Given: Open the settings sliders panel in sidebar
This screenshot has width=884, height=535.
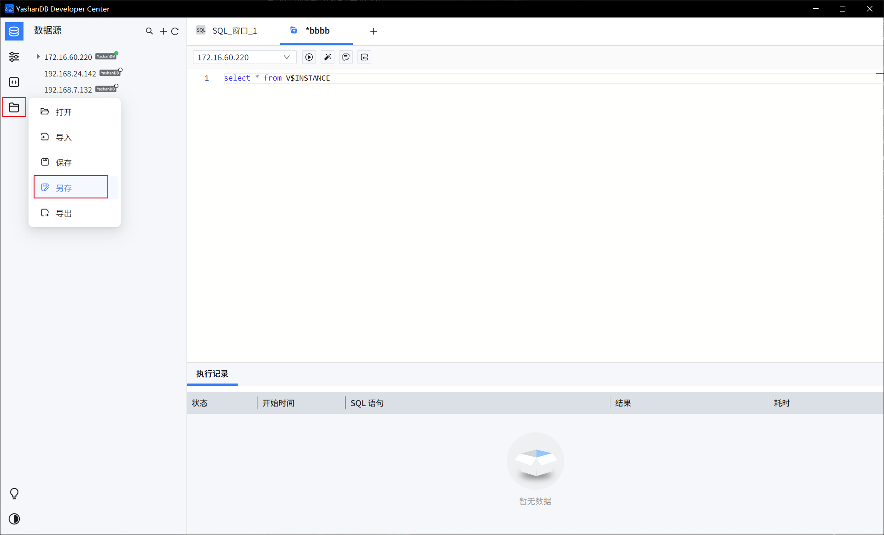Looking at the screenshot, I should (x=14, y=57).
